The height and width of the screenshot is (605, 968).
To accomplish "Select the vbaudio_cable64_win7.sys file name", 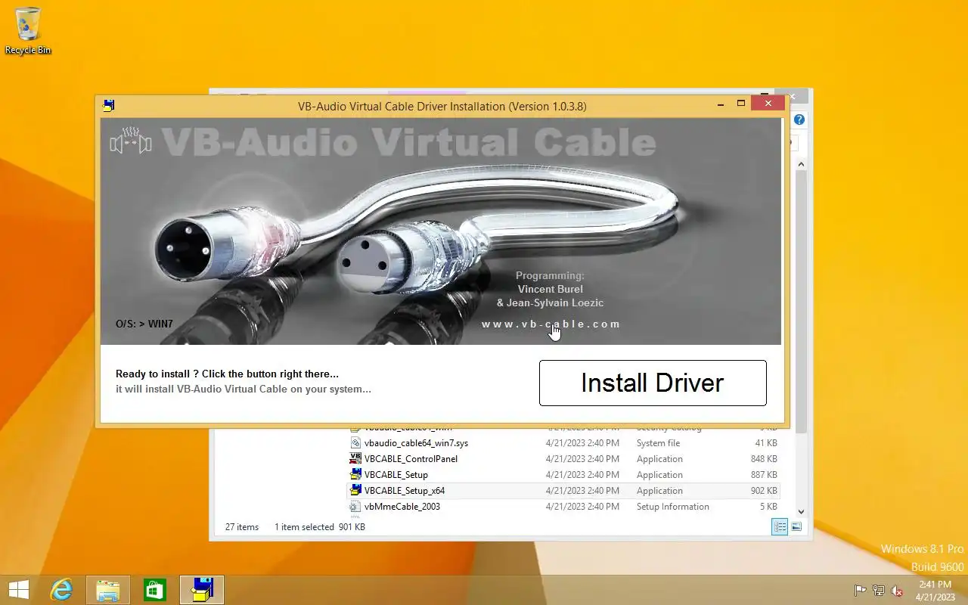I will (416, 443).
